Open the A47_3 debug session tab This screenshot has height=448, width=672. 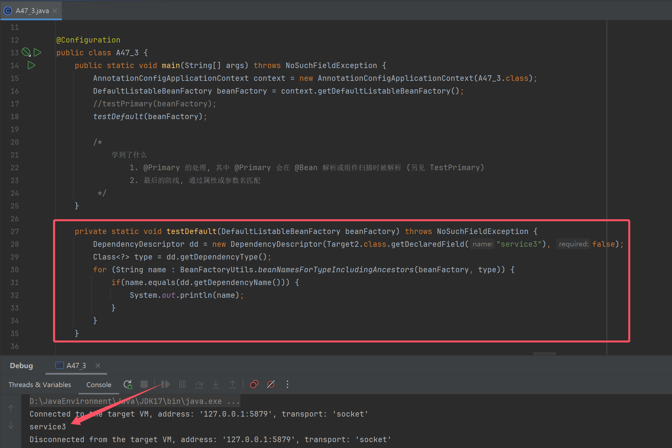click(76, 366)
